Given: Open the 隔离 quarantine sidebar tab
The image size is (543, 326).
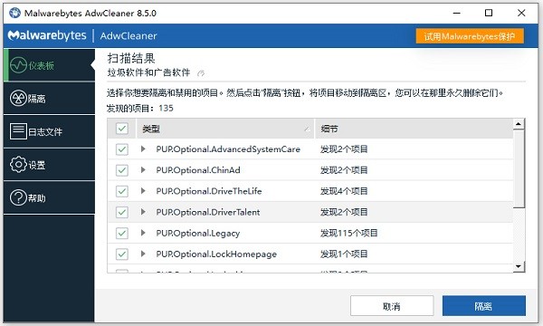Looking at the screenshot, I should click(x=49, y=99).
